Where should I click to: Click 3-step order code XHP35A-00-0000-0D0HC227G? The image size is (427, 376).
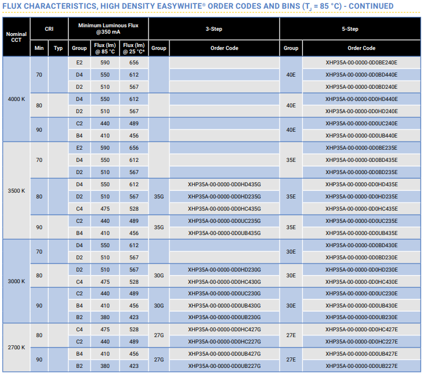[225, 342]
